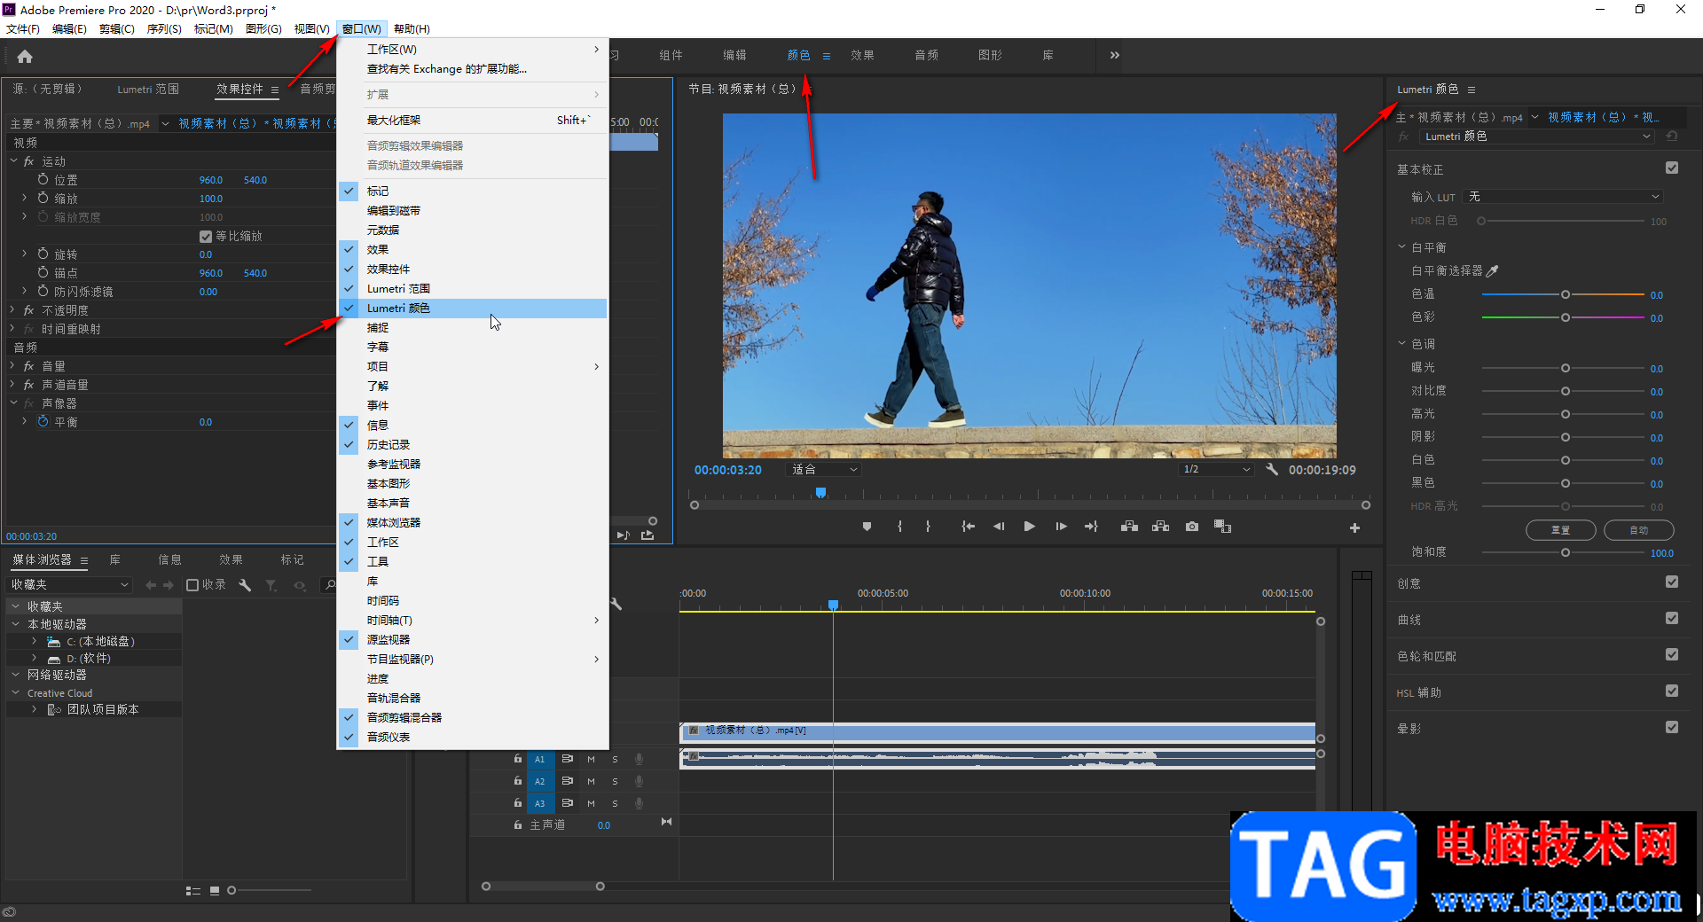Adjust the Temperature slider handle

point(1566,294)
